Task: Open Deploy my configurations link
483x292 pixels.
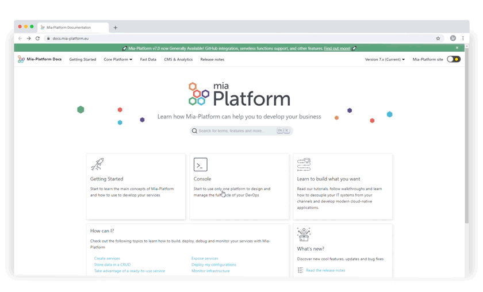Action: click(x=213, y=264)
